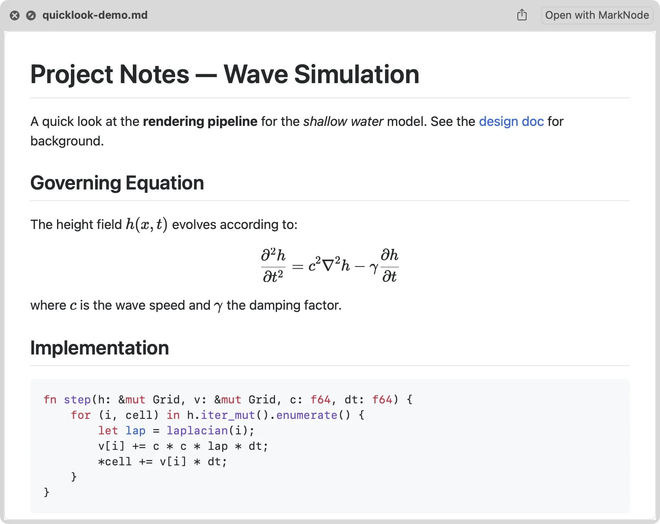Follow the design doc hyperlink
The image size is (660, 524).
tap(511, 121)
